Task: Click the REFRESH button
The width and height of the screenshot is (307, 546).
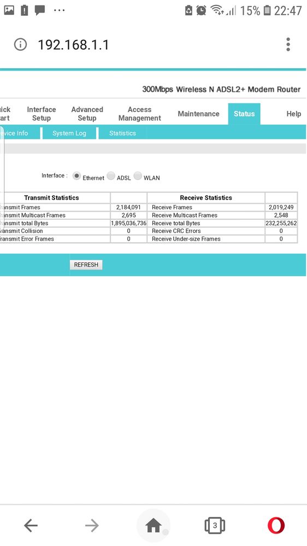Action: tap(86, 265)
